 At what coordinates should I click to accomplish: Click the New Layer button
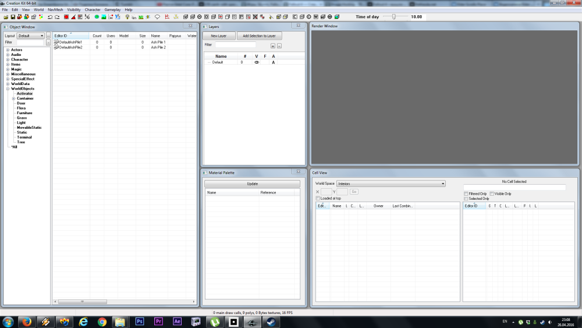click(219, 36)
